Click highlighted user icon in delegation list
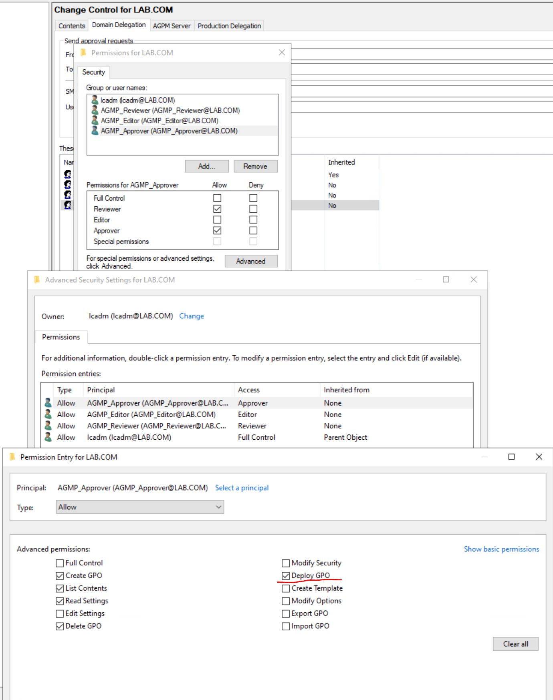553x700 pixels. (x=68, y=205)
